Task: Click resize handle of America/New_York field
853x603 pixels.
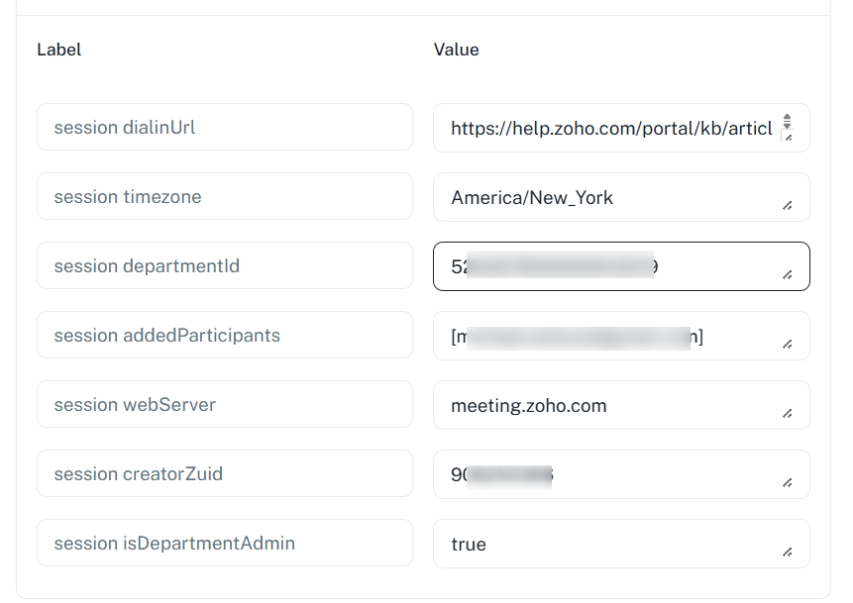Action: 788,206
